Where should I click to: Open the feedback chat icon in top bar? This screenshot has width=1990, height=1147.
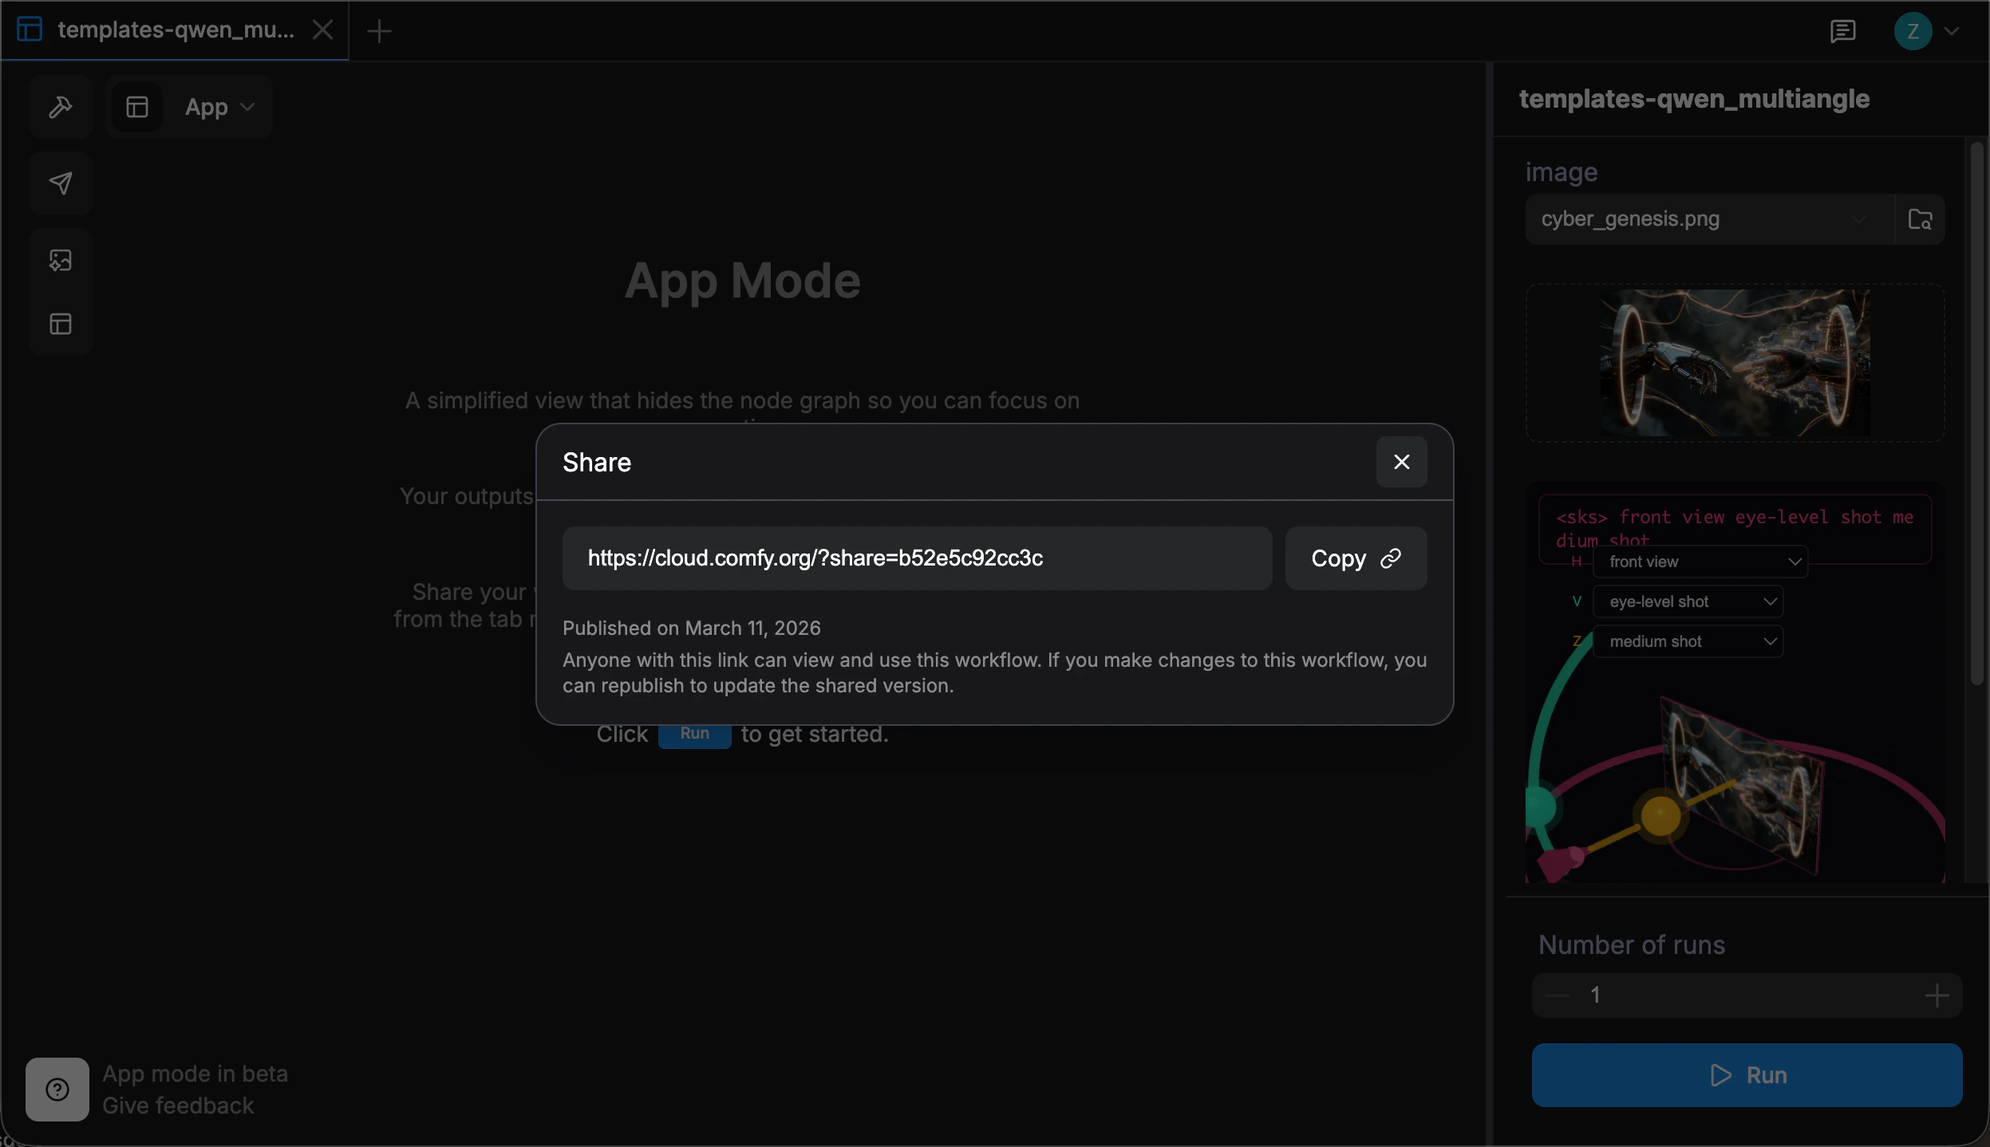[1843, 31]
